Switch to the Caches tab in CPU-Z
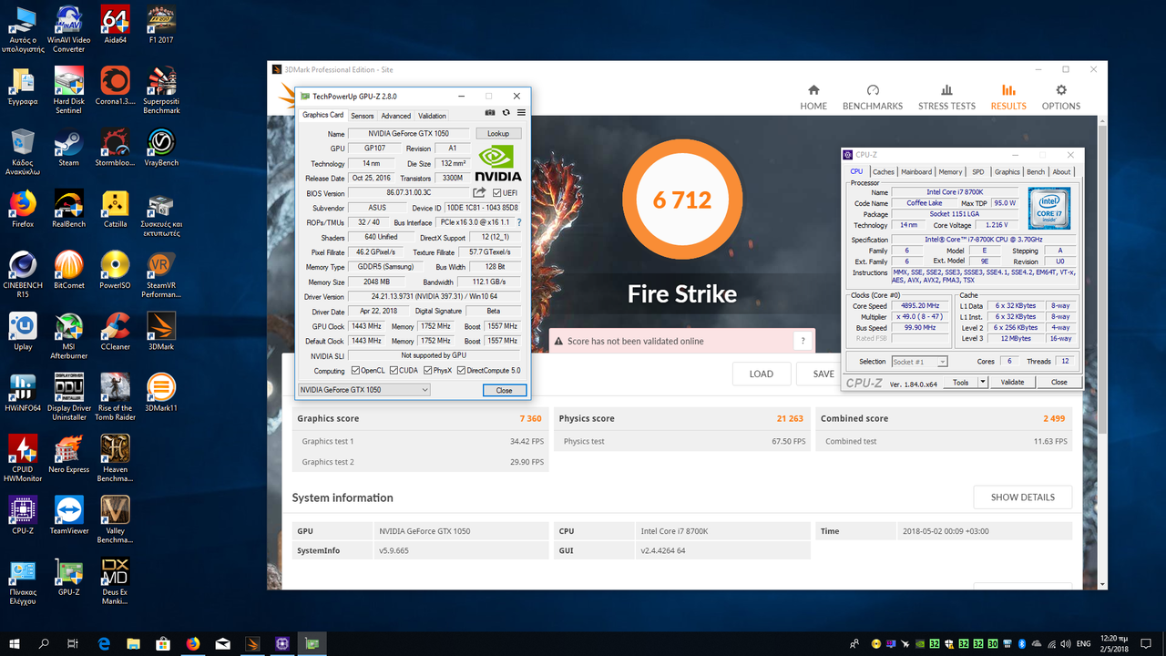This screenshot has width=1166, height=656. tap(884, 171)
